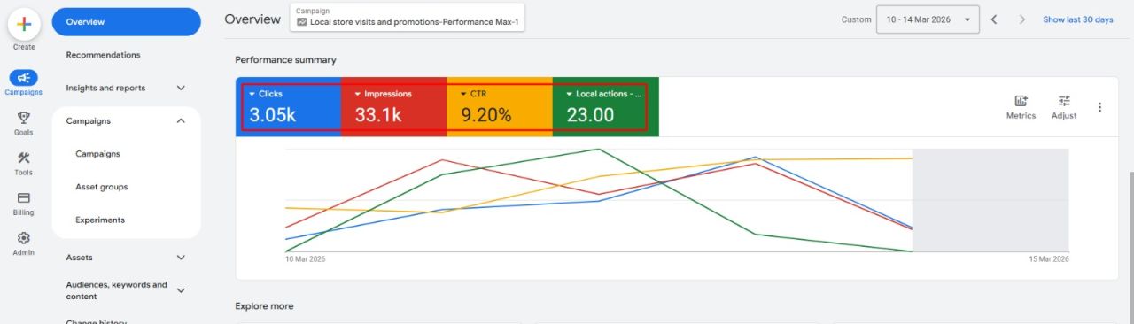Click Show last 30 days link

pos(1078,19)
